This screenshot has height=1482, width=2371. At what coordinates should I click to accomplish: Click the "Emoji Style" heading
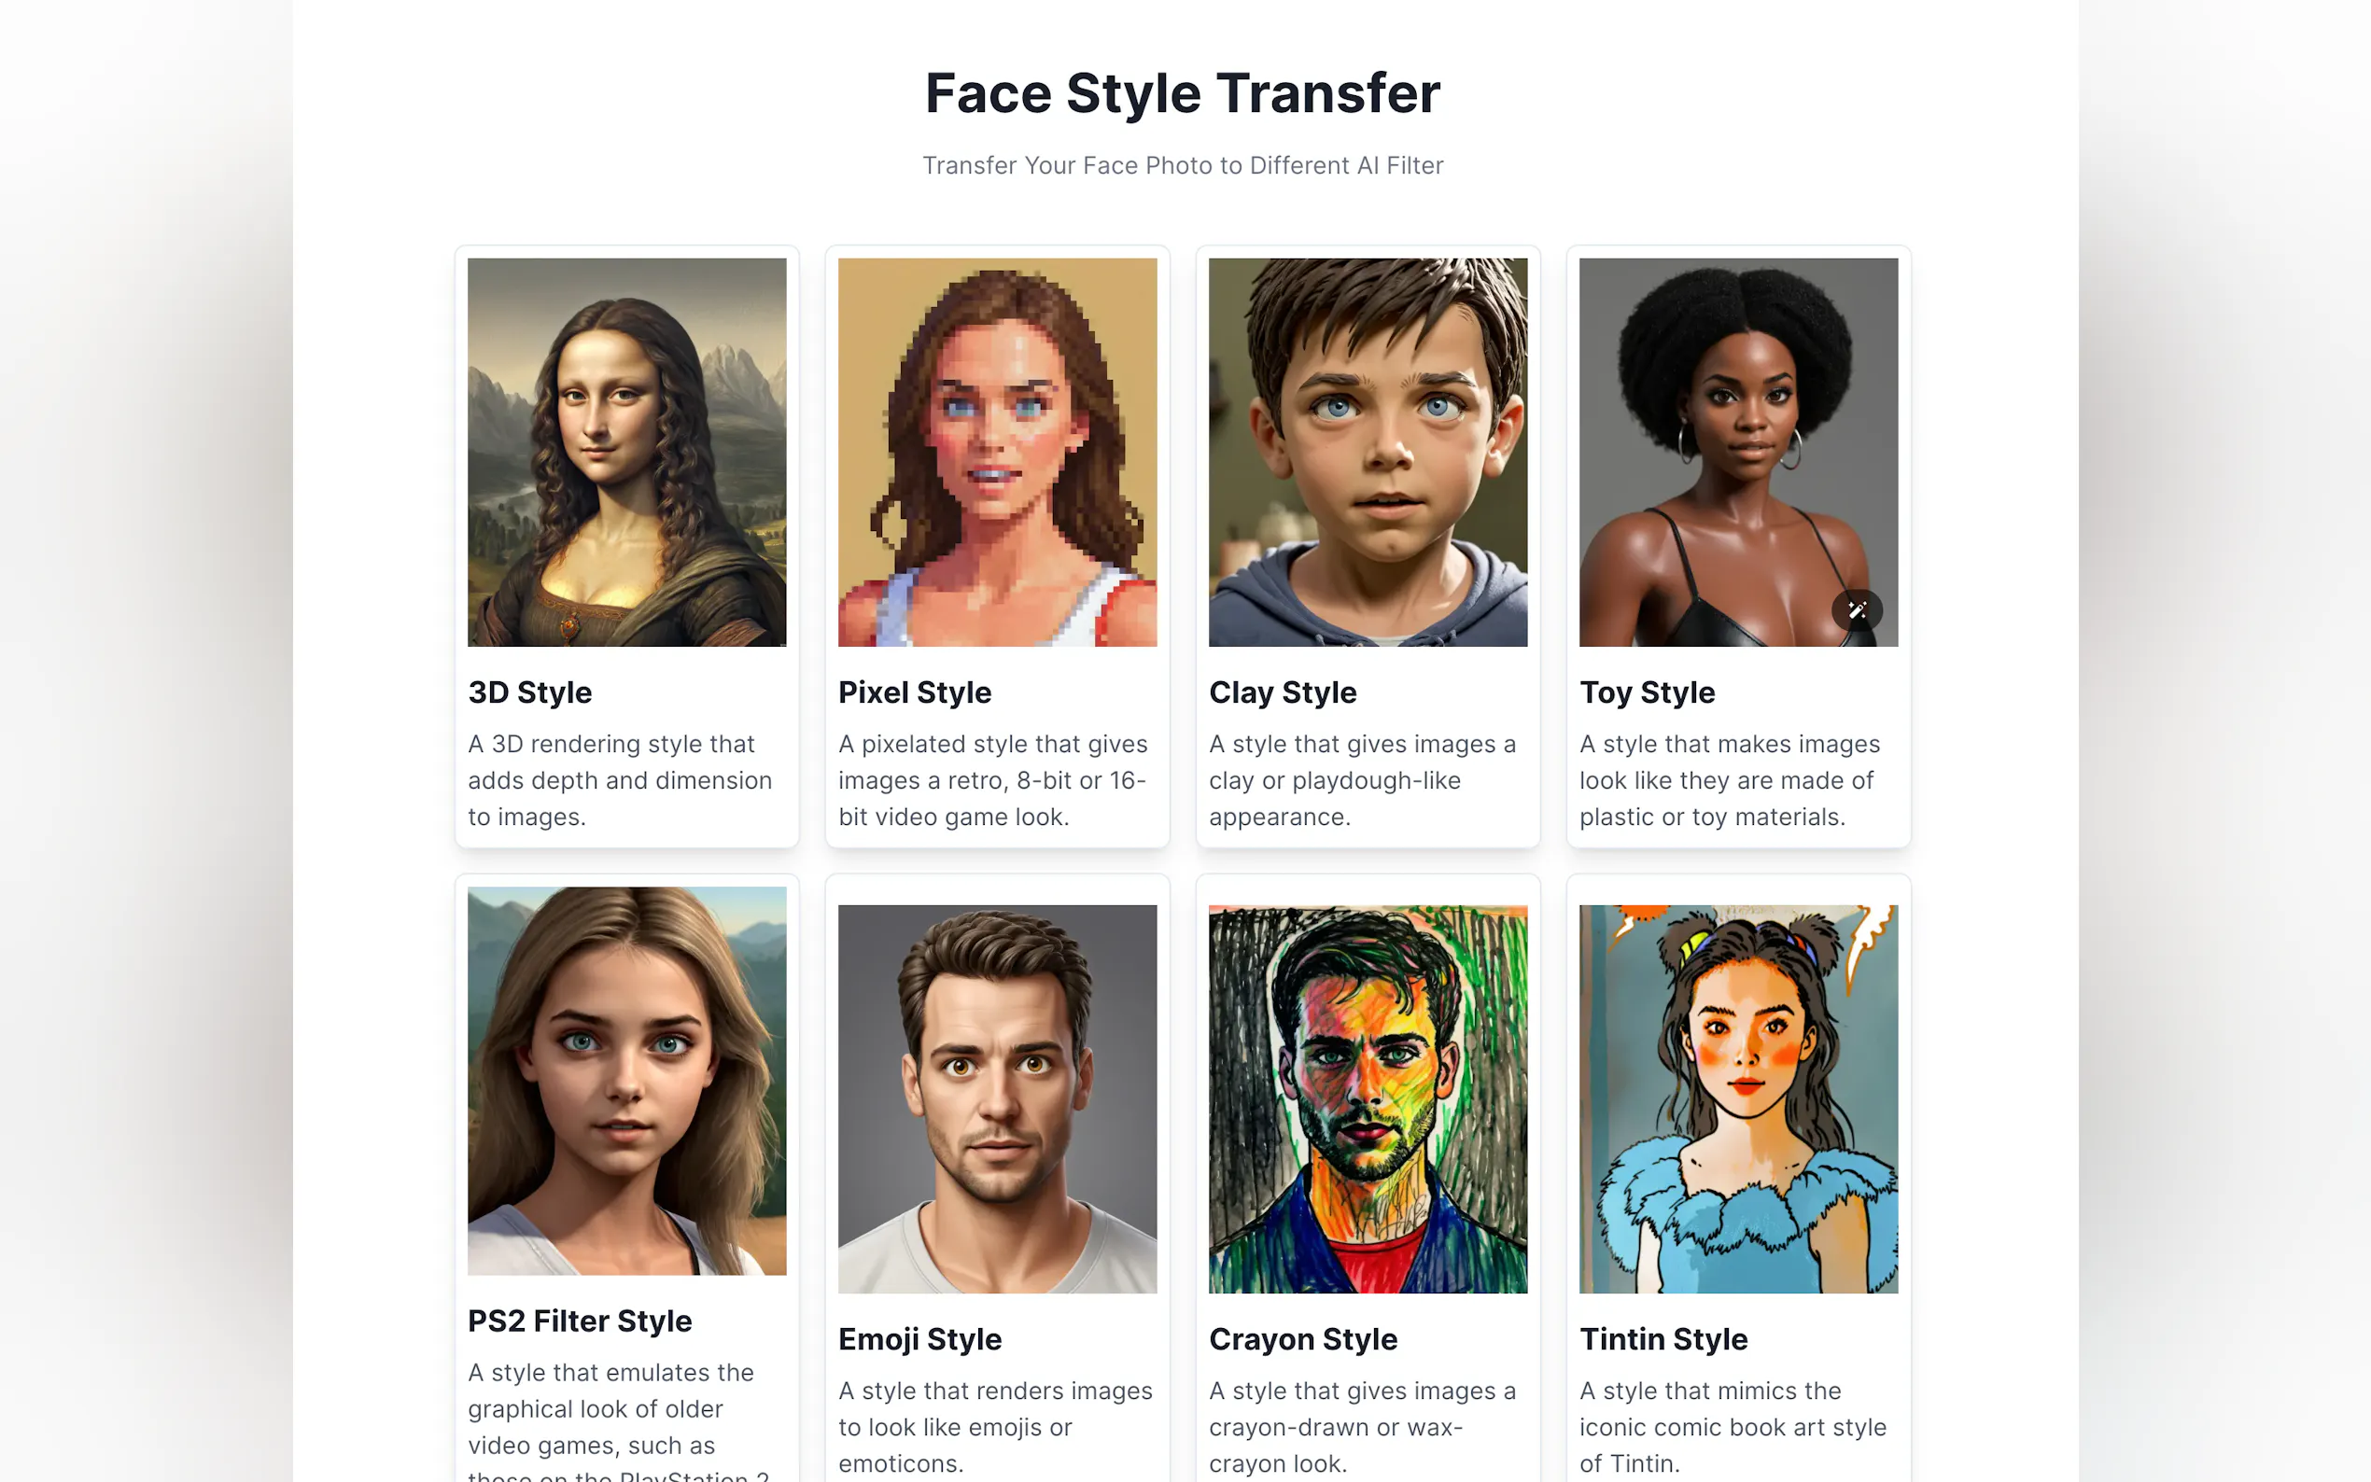point(919,1339)
